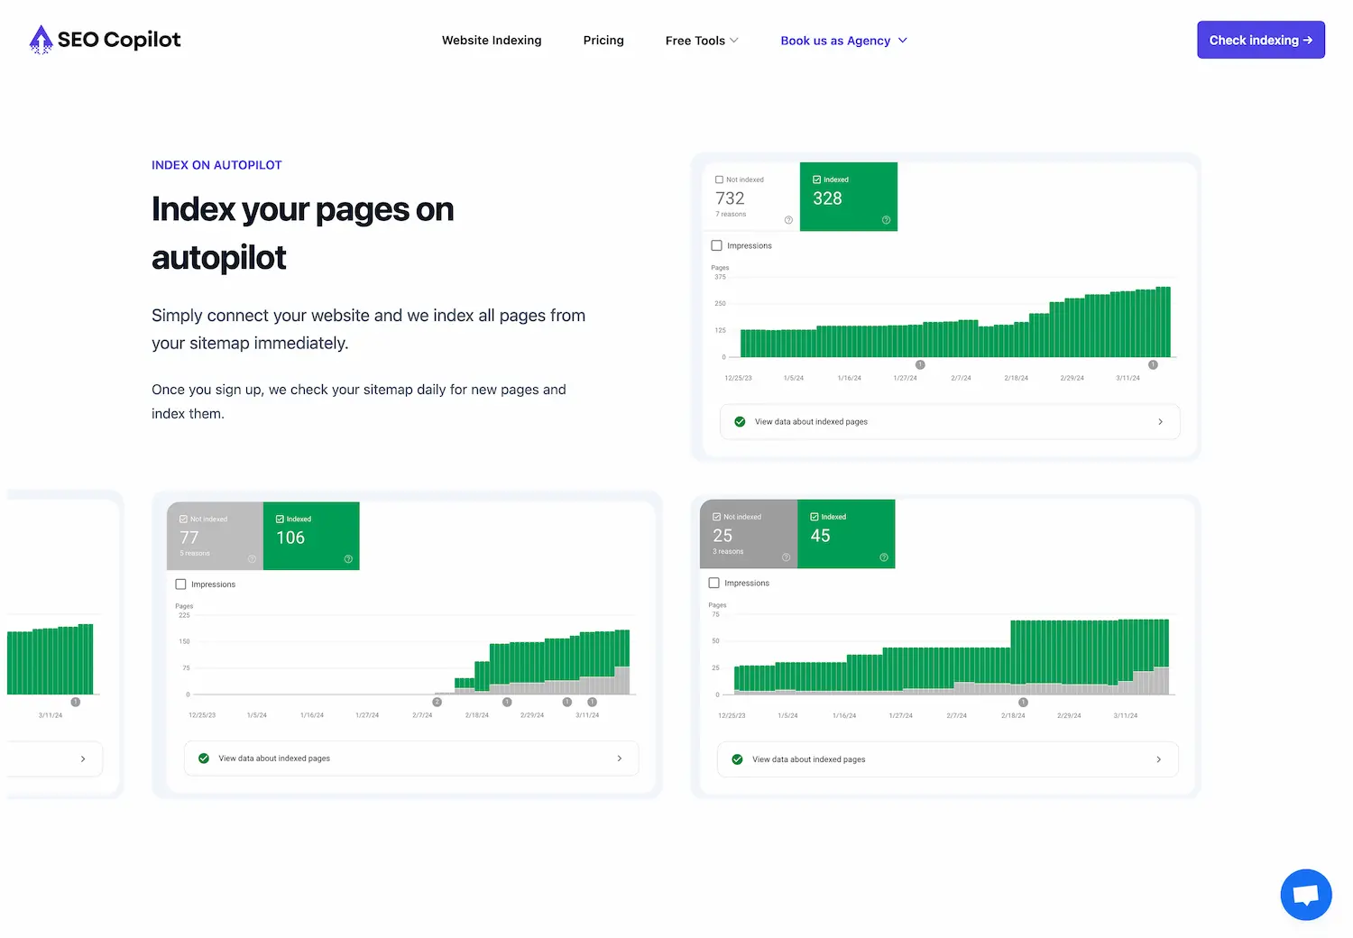Click the SEO Copilot rocket logo
This screenshot has height=938, width=1353.
click(41, 39)
